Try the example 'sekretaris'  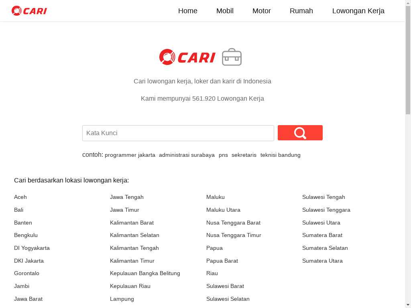pyautogui.click(x=244, y=155)
